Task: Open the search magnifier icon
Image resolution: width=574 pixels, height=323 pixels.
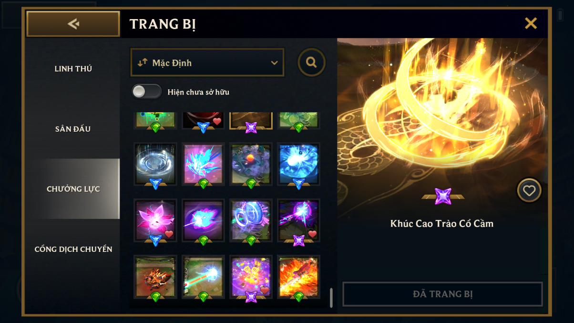Action: 311,62
